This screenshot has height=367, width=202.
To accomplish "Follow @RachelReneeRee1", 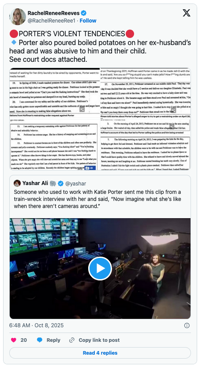I will pyautogui.click(x=88, y=21).
